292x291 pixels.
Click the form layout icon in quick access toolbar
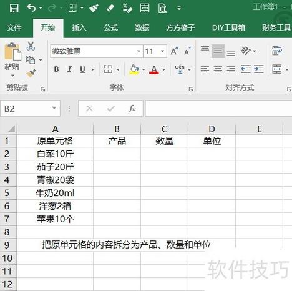(x=145, y=8)
